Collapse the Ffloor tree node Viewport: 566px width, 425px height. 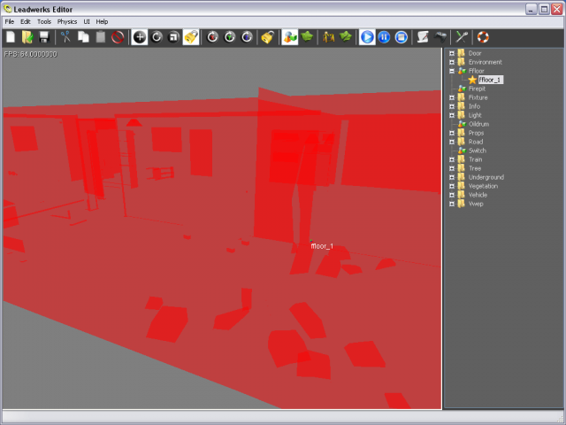pos(452,71)
